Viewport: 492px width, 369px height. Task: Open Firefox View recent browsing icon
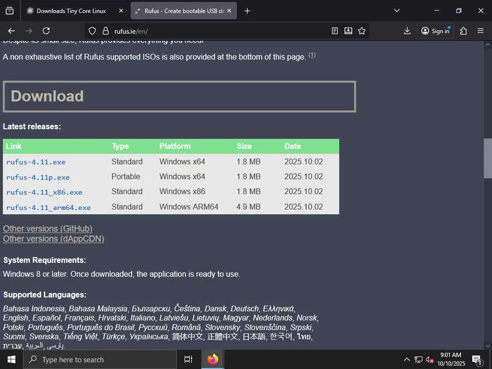pos(10,11)
